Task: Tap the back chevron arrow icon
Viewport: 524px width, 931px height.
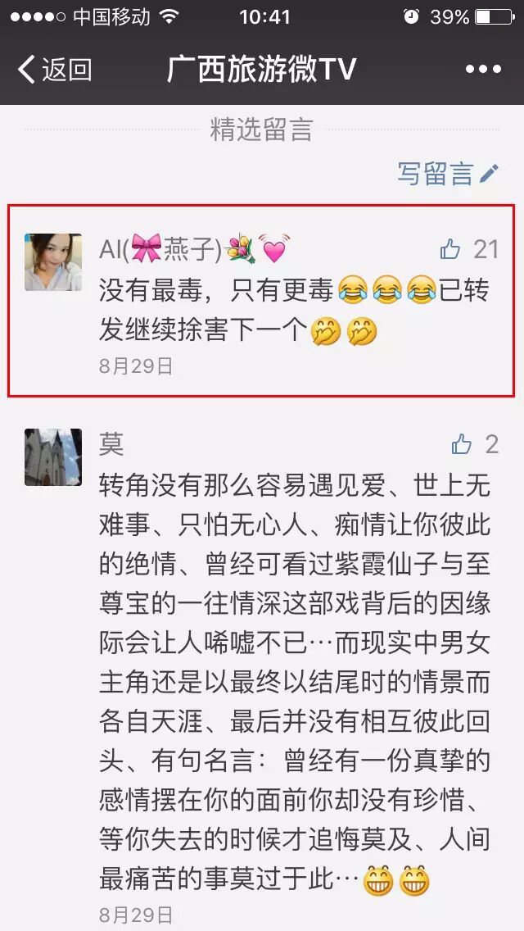Action: point(26,70)
